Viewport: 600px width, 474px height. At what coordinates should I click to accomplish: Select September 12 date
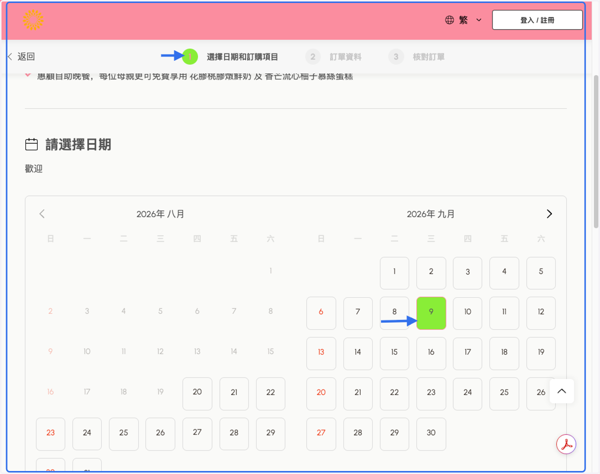541,313
